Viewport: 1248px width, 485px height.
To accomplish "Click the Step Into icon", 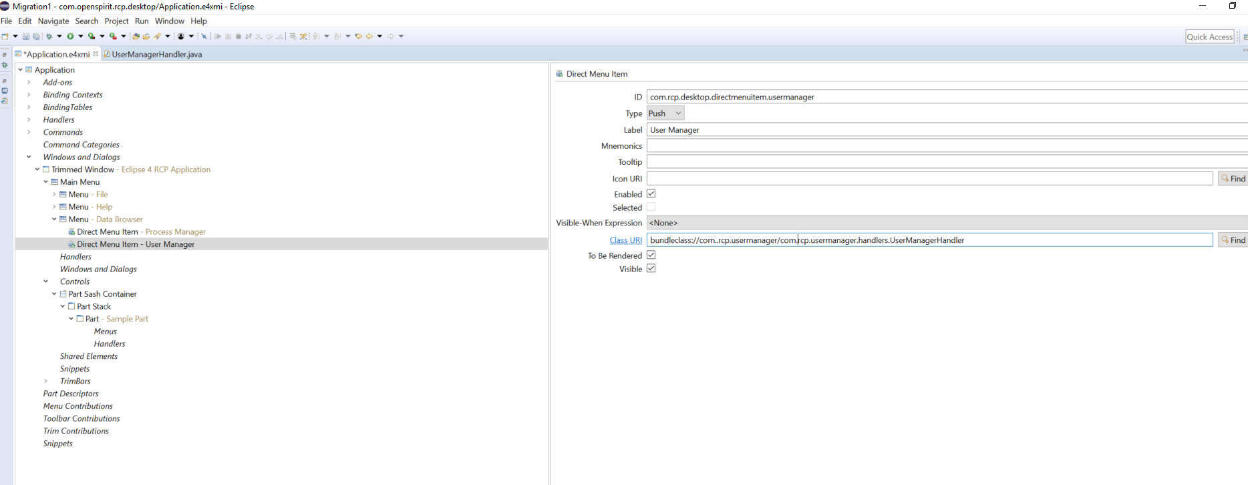I will coord(259,36).
